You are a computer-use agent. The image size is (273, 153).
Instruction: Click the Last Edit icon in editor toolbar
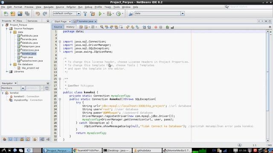(x=81, y=27)
